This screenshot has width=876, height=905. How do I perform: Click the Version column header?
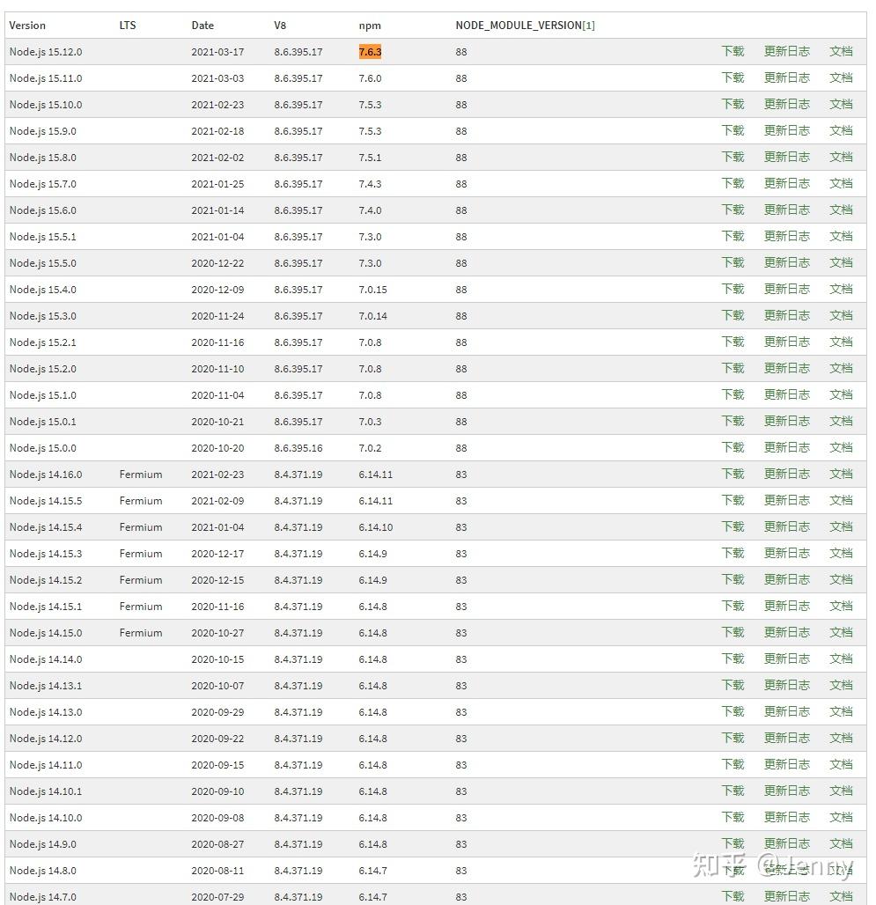(27, 26)
